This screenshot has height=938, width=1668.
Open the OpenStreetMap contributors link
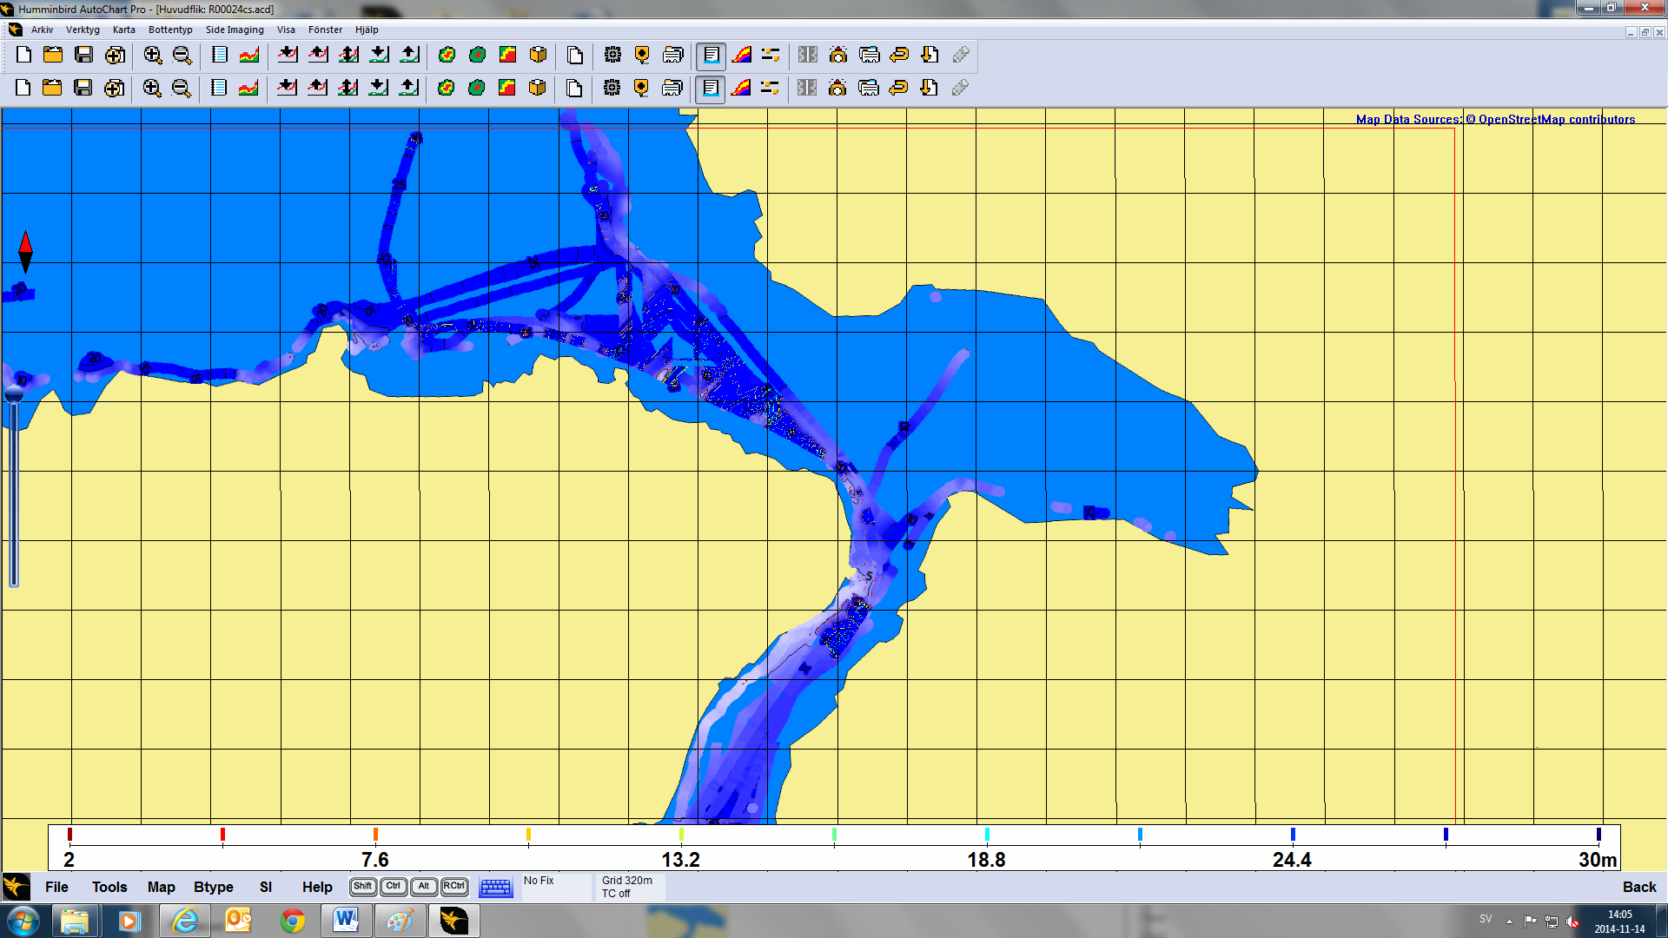click(1556, 120)
